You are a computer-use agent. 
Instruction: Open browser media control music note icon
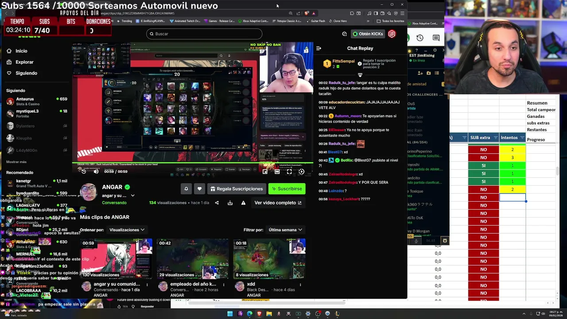pos(369,13)
